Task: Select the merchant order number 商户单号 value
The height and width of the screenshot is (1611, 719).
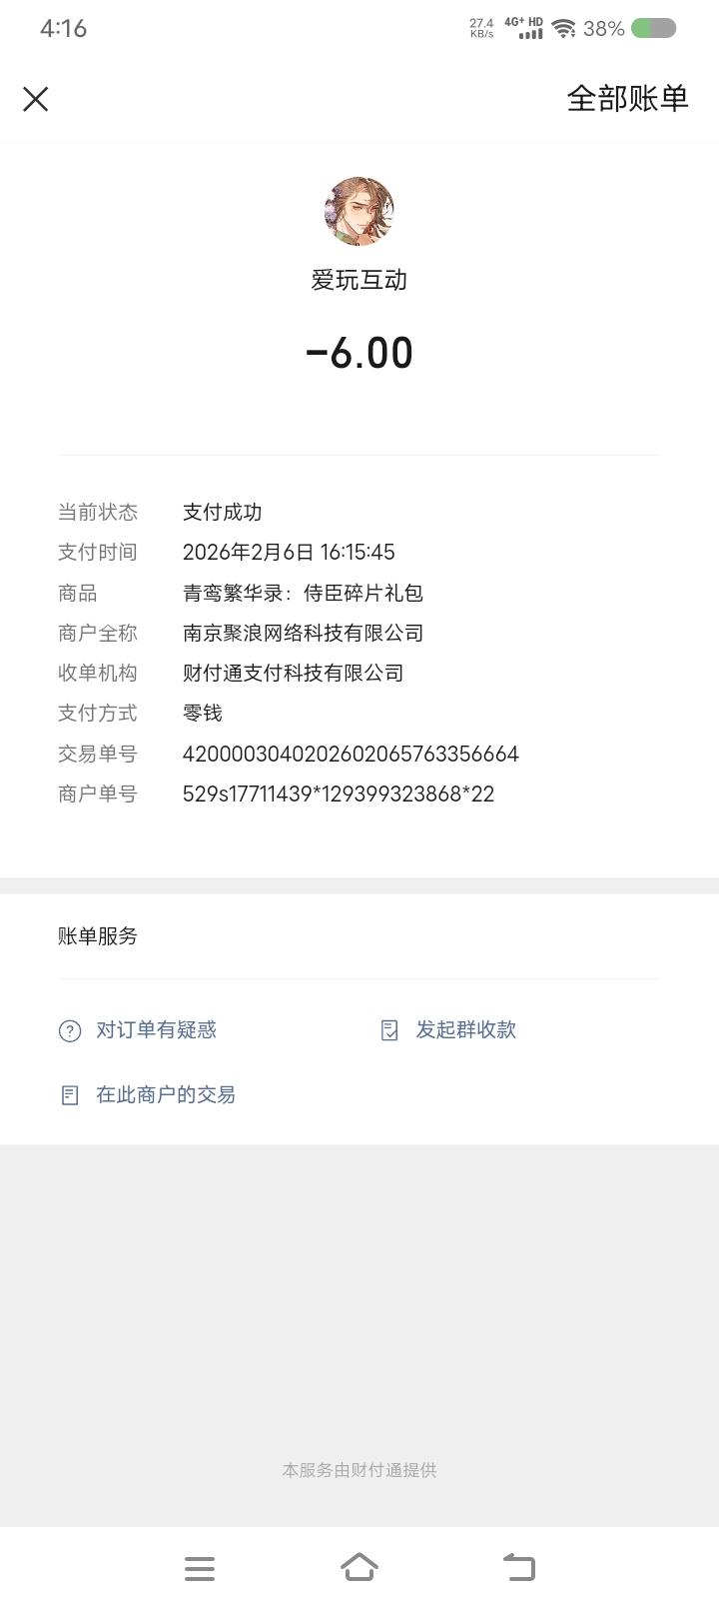Action: [x=339, y=794]
